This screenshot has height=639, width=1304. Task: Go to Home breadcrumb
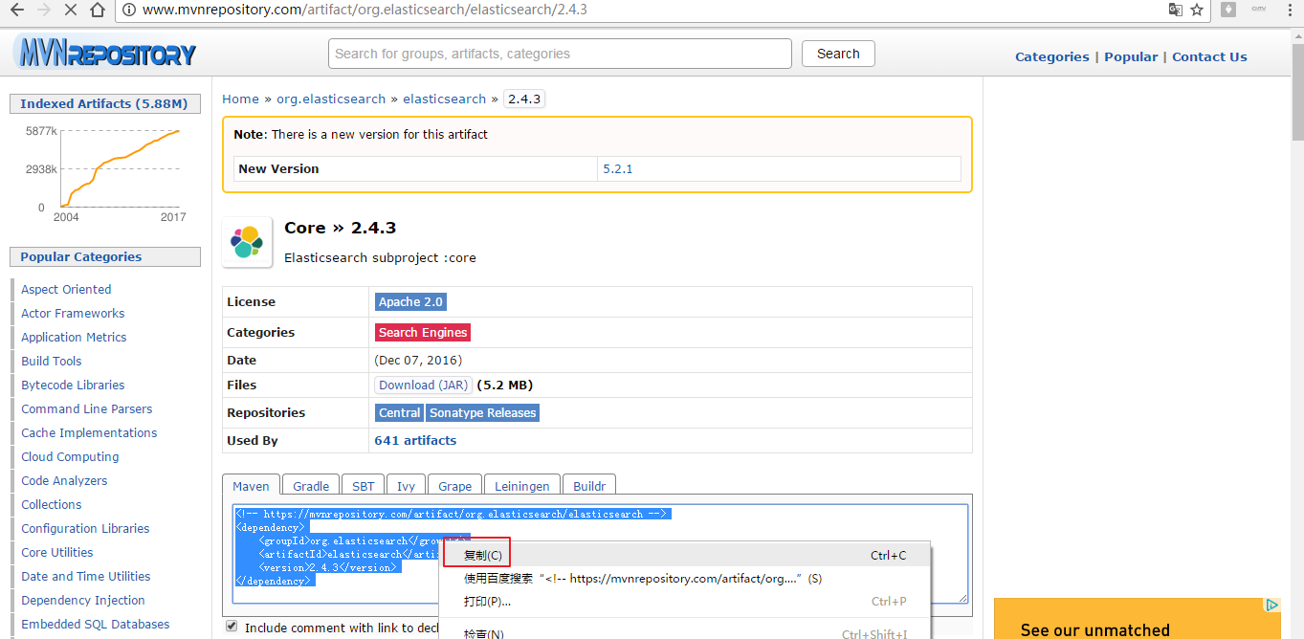(x=240, y=99)
